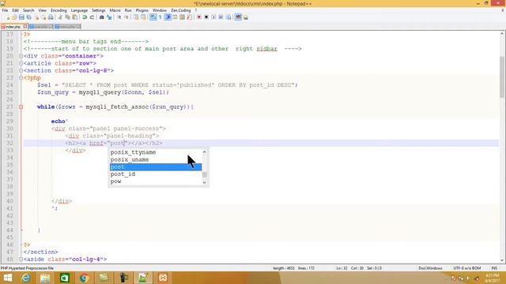Viewport: 506px width, 284px height.
Task: Run the macro multiple times icon
Action: 221,17
